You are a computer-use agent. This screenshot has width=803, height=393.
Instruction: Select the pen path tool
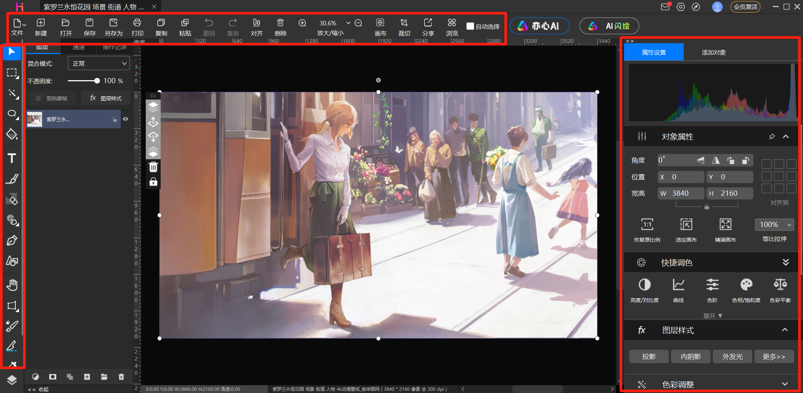tap(12, 240)
